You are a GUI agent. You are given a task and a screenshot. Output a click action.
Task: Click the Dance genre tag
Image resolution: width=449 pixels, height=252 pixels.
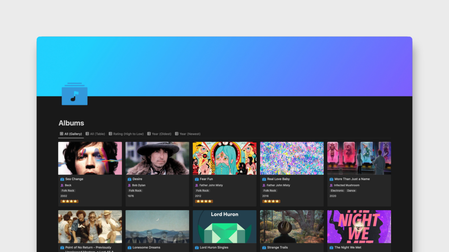pyautogui.click(x=351, y=190)
